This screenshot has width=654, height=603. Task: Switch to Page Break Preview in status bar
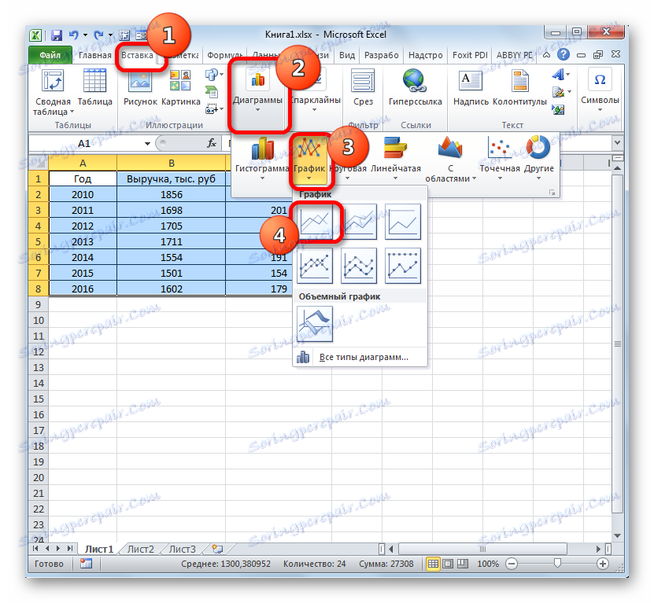[x=463, y=564]
